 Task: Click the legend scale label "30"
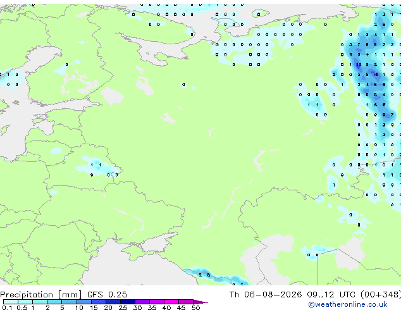[x=137, y=307]
